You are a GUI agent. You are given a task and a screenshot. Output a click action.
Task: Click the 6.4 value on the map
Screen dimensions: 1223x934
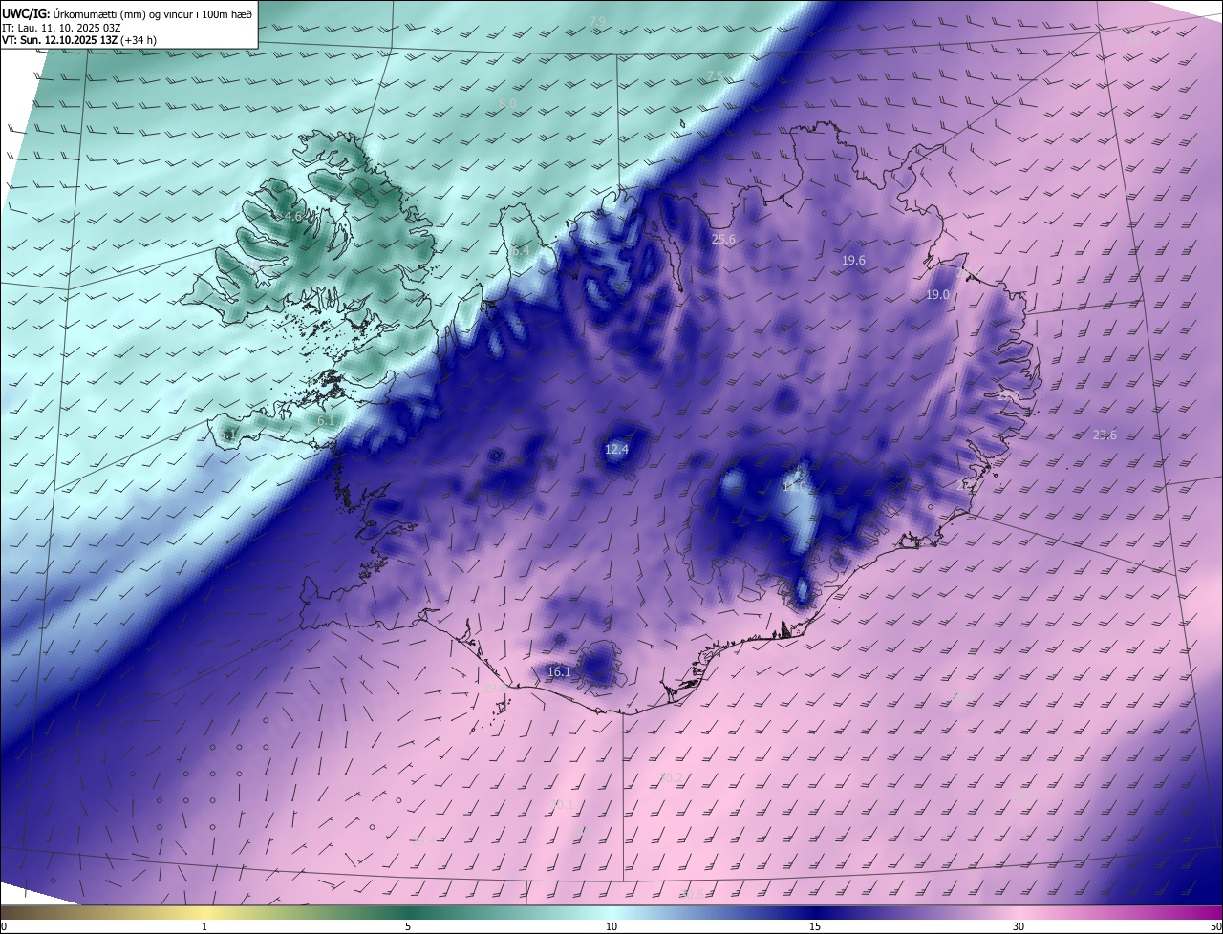[x=520, y=250]
